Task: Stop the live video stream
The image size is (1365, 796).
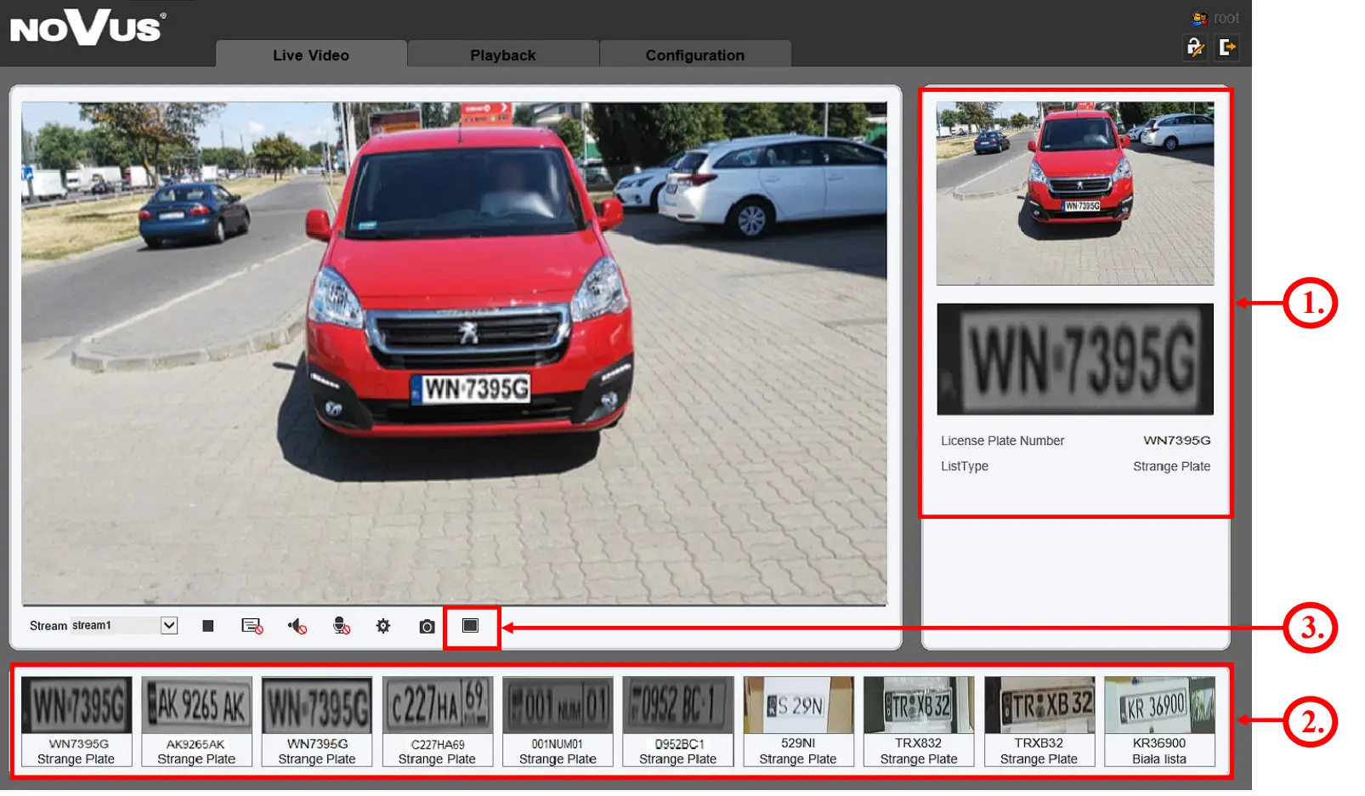Action: pyautogui.click(x=207, y=626)
